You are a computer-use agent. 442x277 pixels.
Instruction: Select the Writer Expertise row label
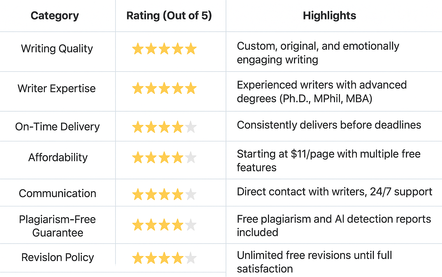coord(57,88)
